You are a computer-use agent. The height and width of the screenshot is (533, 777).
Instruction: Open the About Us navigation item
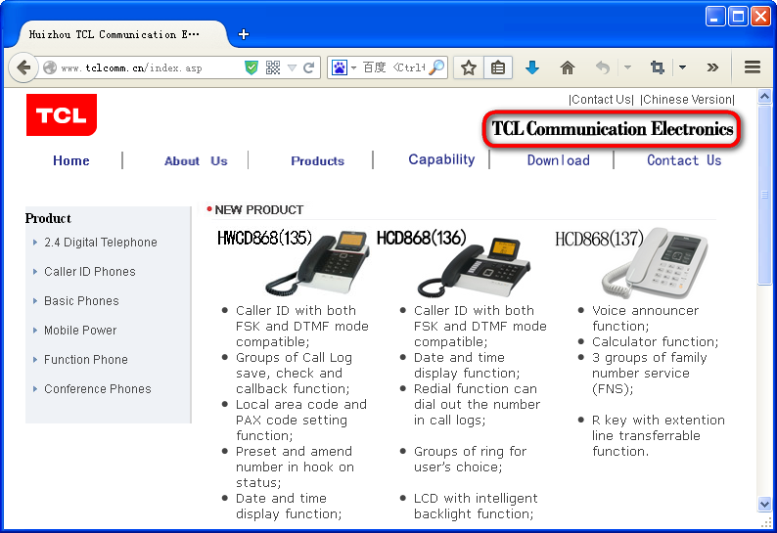(196, 161)
